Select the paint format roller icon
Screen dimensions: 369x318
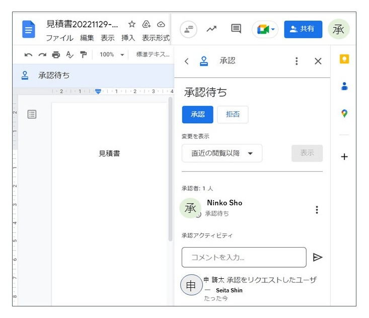[x=83, y=55]
